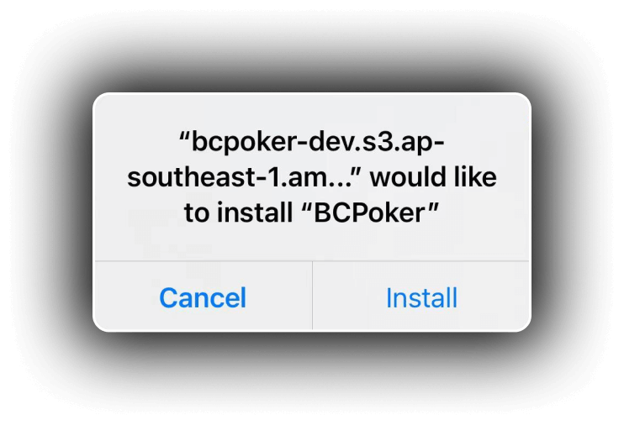Click the vertical divider between Cancel and Install
The width and height of the screenshot is (624, 425).
coord(312,296)
